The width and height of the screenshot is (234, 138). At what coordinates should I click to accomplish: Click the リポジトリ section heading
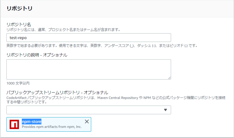coord(19,8)
